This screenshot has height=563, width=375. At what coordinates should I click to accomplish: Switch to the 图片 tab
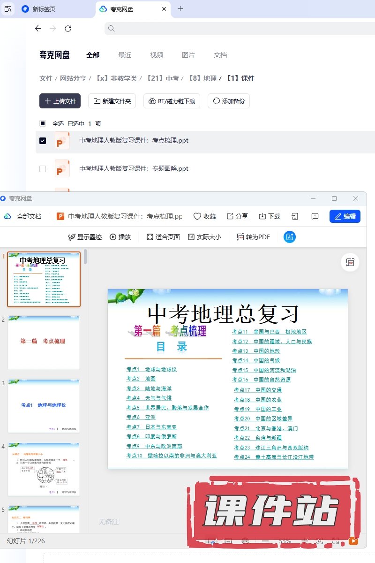[x=188, y=55]
